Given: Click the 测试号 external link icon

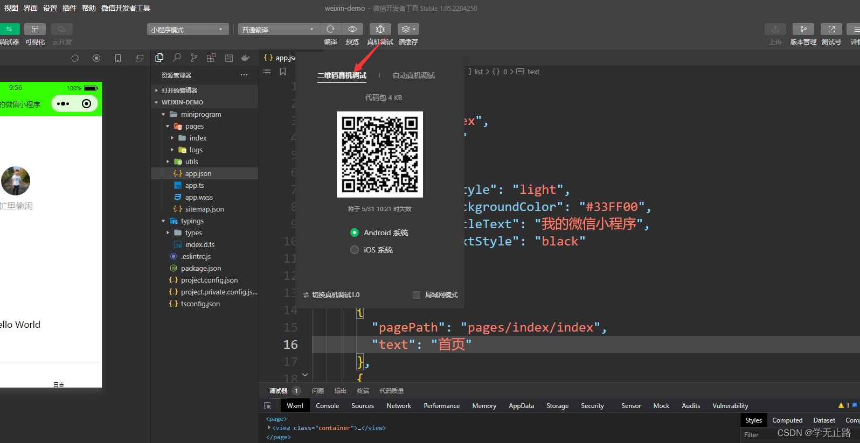Looking at the screenshot, I should 831,29.
